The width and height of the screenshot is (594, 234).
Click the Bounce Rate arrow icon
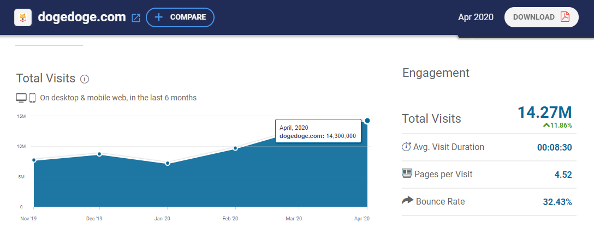(x=407, y=201)
